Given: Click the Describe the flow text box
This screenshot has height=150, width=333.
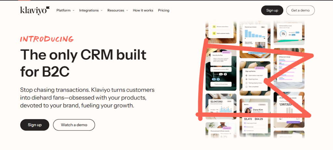Looking at the screenshot, I should tap(221, 60).
